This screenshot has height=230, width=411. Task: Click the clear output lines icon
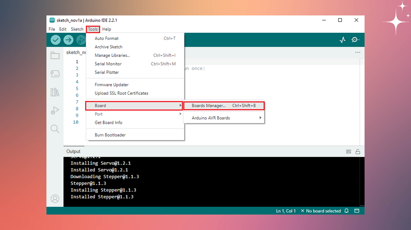coord(348,152)
